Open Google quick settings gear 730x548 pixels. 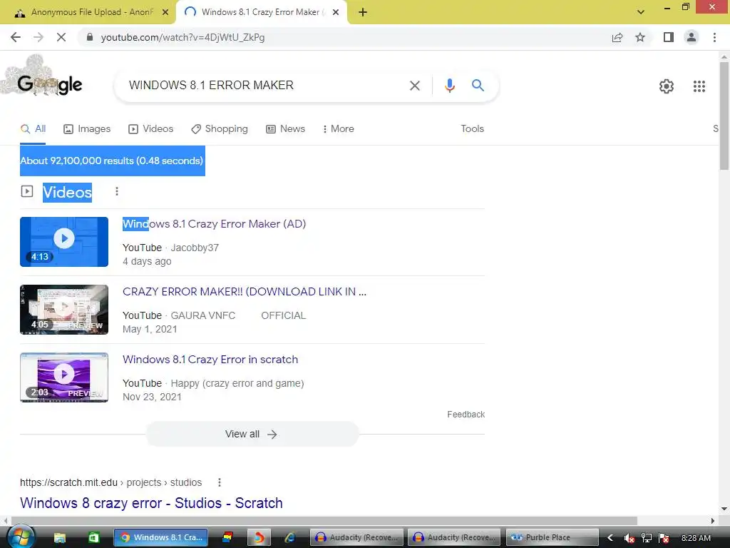(667, 86)
